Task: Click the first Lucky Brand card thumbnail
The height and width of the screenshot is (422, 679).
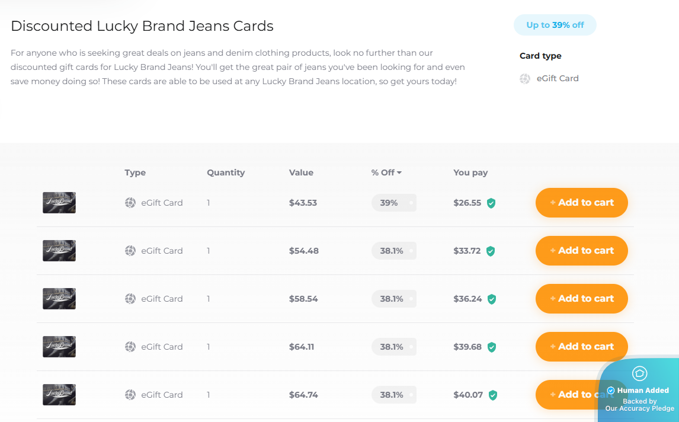Action: pyautogui.click(x=59, y=202)
